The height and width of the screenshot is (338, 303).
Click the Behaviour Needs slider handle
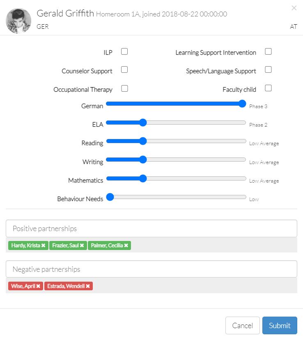click(110, 197)
